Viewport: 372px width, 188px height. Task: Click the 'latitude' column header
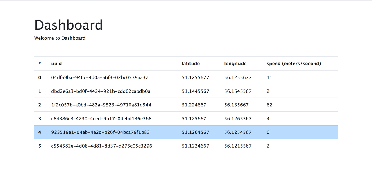191,64
